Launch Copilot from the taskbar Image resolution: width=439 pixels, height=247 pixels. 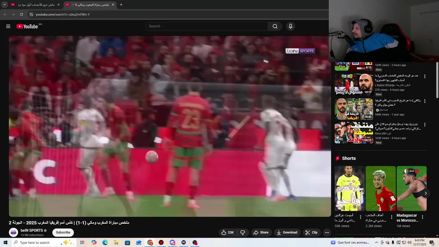tap(94, 243)
